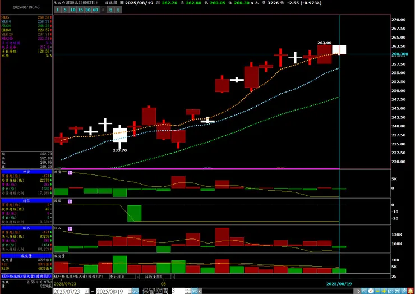Click the purple settings icon in 外資 panel
This screenshot has height=294, width=415.
click(x=70, y=173)
